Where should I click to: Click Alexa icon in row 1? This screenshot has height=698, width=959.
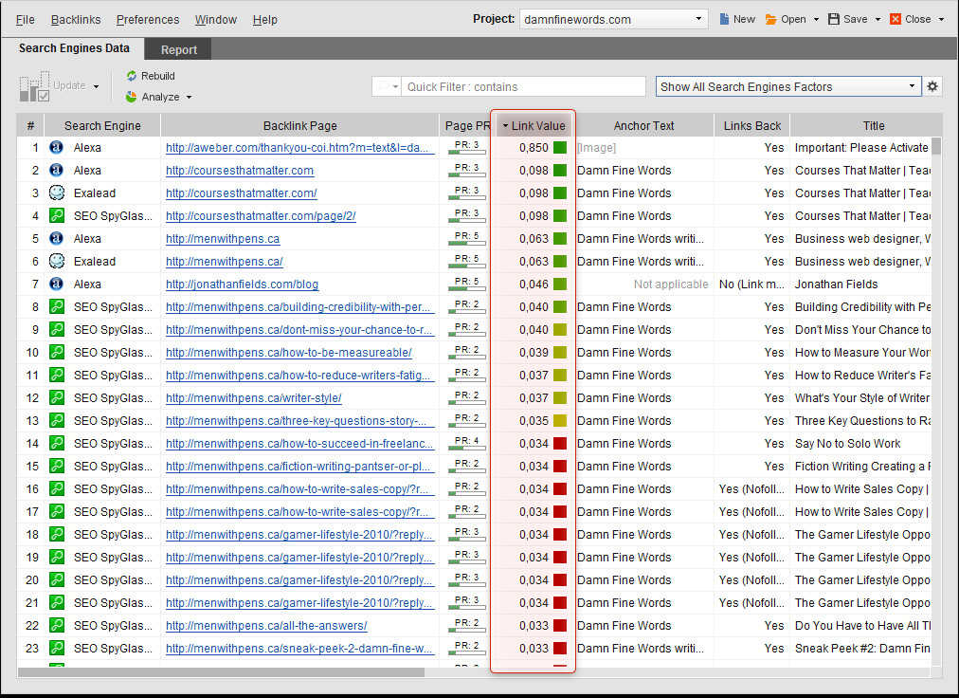coord(56,148)
